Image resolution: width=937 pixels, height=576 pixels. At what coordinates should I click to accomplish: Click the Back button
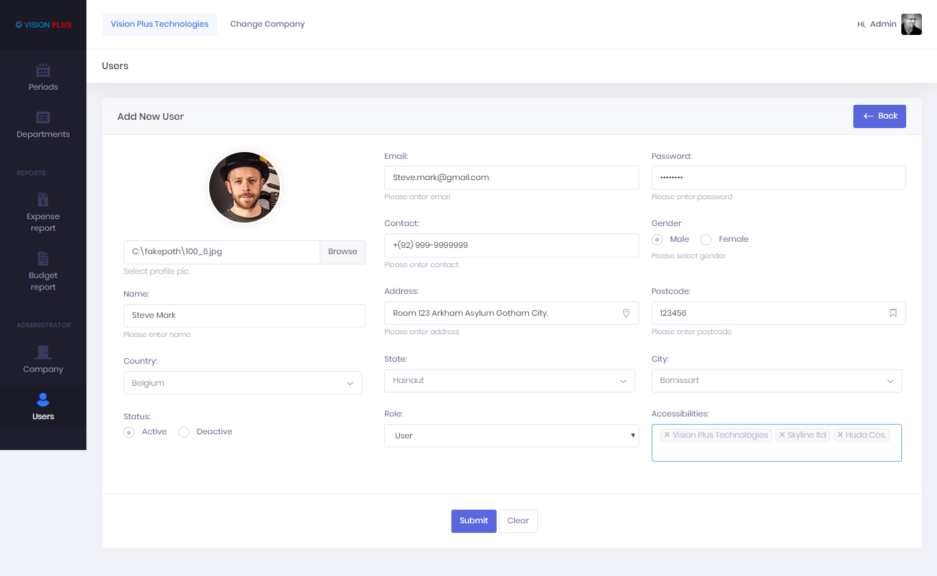tap(879, 116)
